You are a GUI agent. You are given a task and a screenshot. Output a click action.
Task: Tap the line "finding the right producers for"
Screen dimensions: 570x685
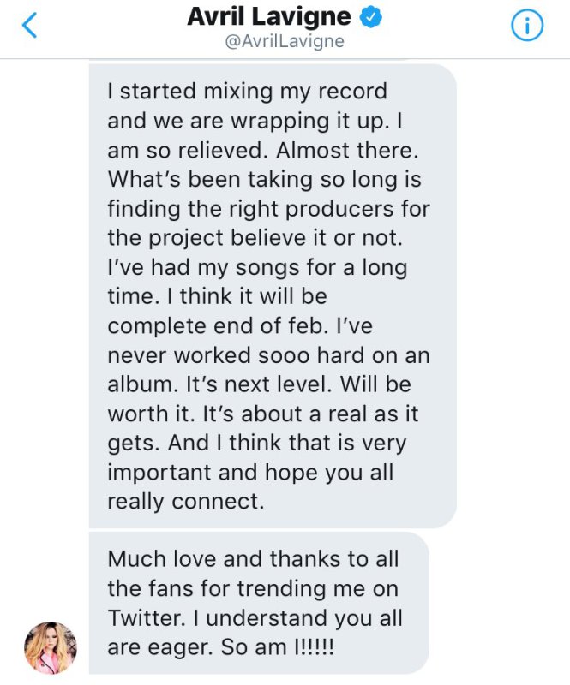(268, 208)
